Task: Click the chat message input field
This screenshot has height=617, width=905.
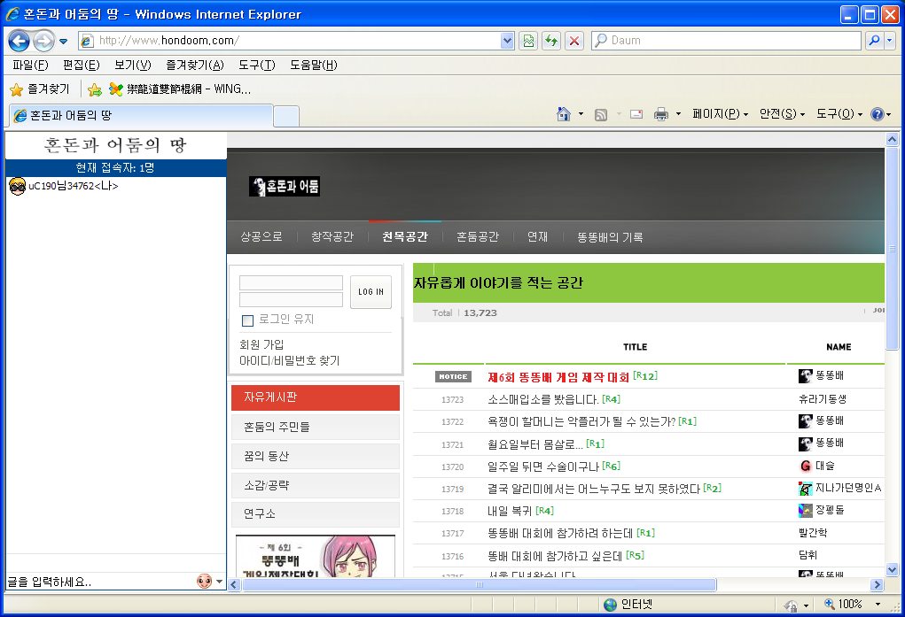Action: (101, 582)
